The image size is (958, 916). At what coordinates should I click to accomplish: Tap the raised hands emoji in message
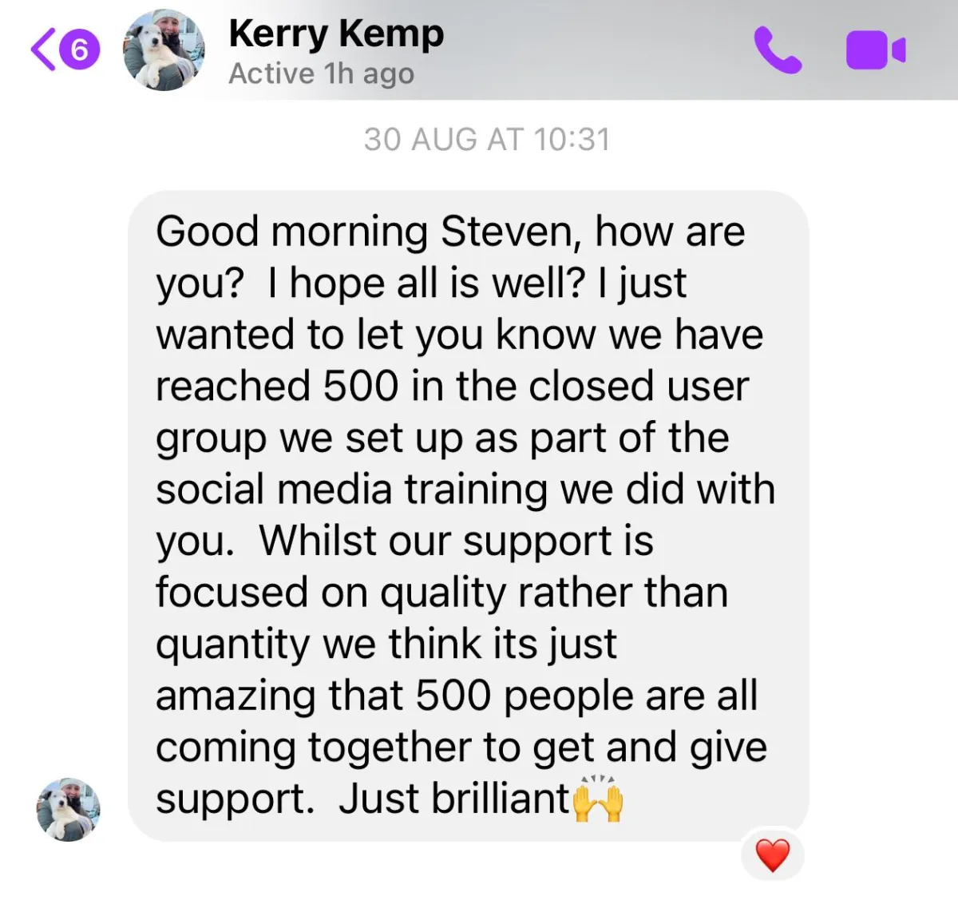598,799
